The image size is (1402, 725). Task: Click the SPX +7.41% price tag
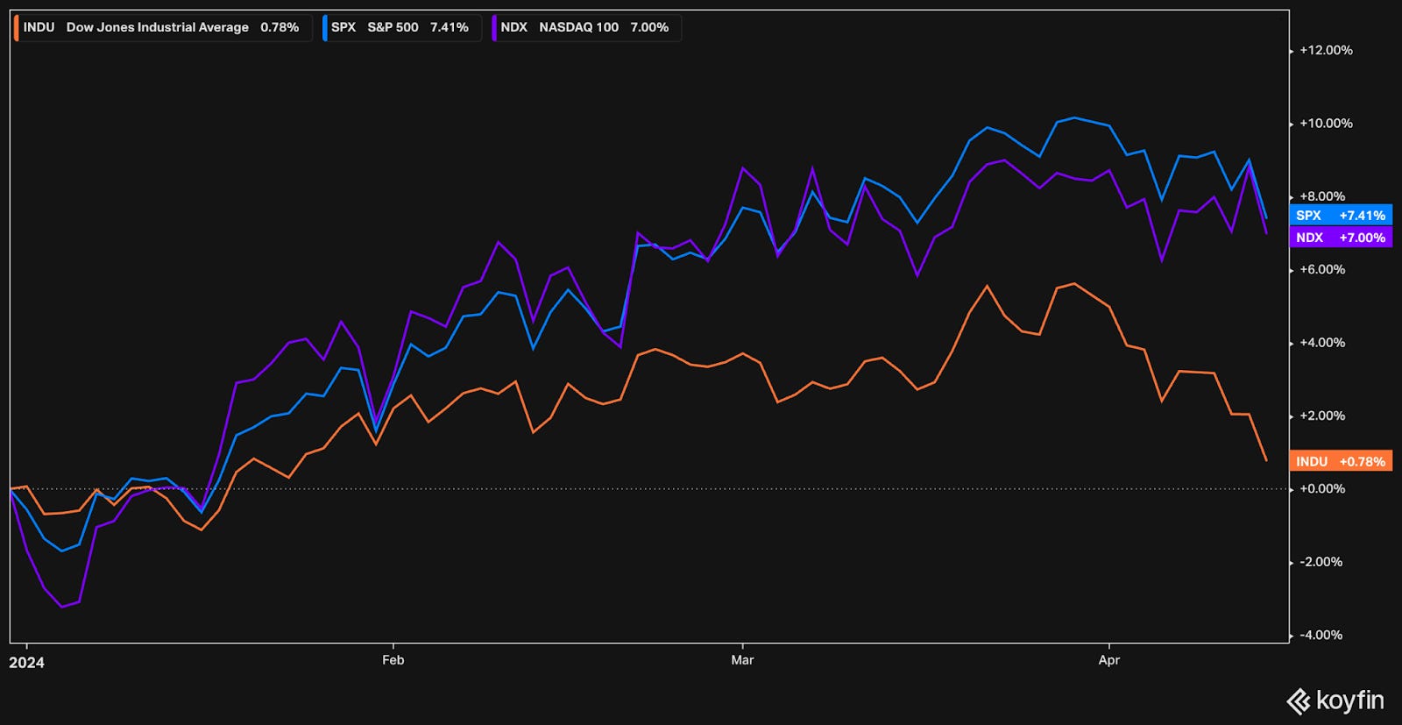tap(1341, 215)
